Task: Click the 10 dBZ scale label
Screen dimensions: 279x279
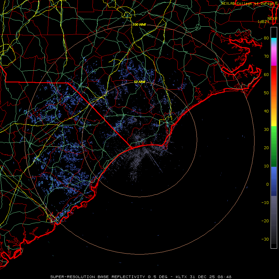Action: click(x=266, y=166)
